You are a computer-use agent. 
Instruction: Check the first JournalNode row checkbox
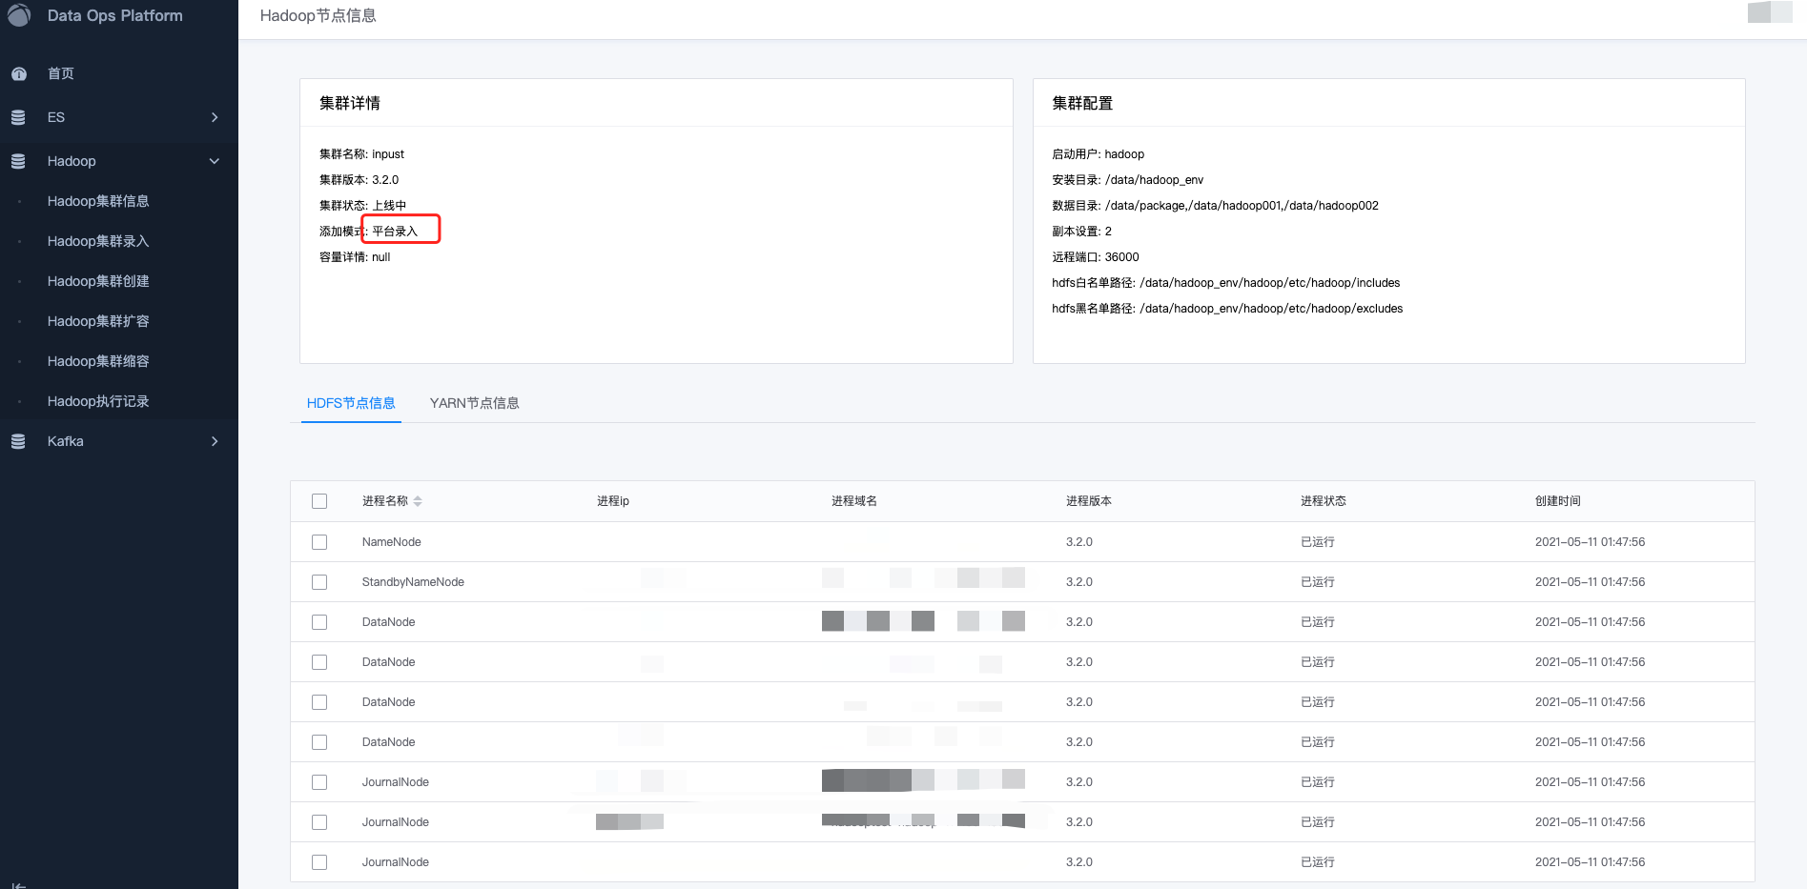point(319,782)
